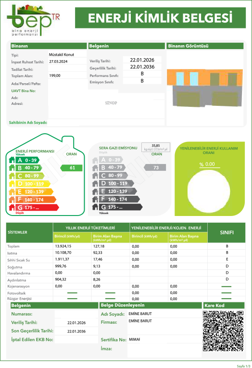This screenshot has width=252, height=368.
Task: Click the QR code under Kare Kod
Action: 223,331
